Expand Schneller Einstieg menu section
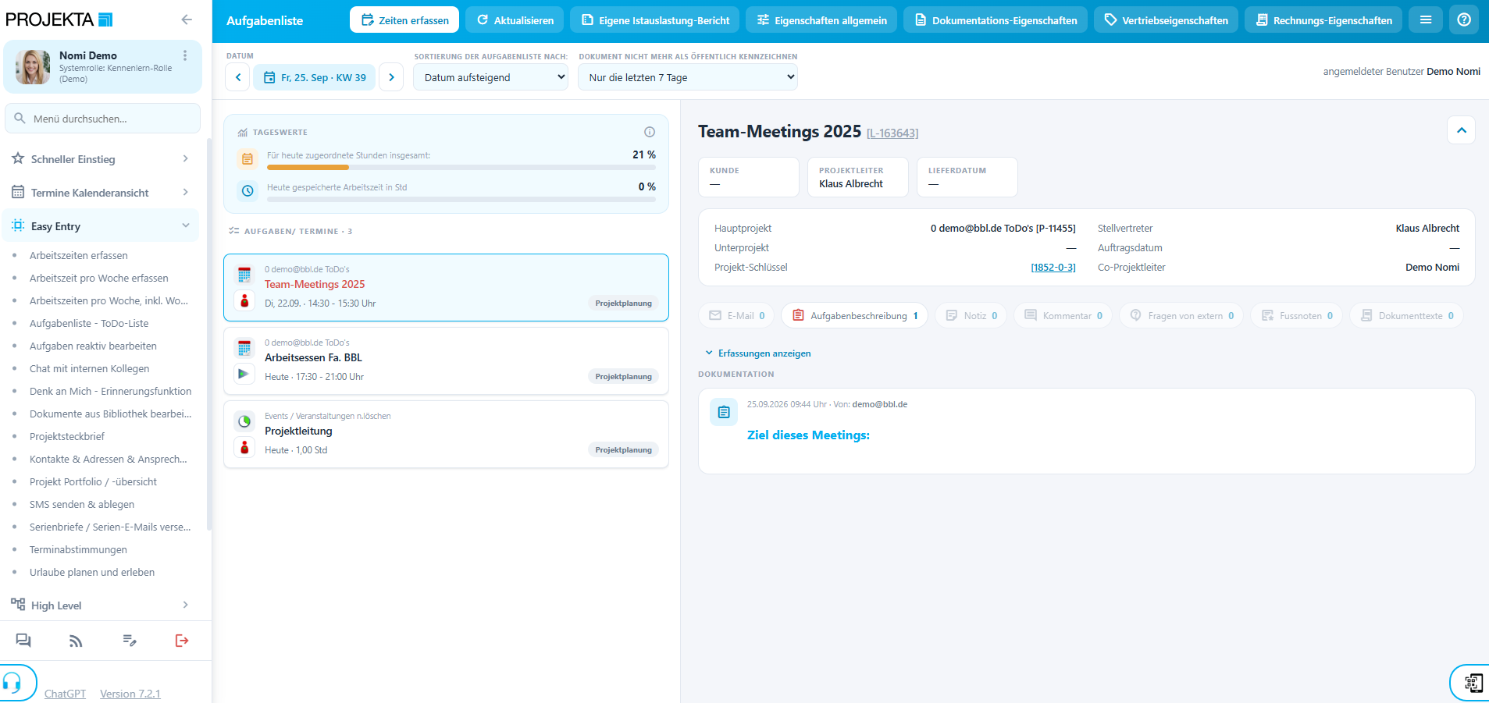1489x703 pixels. [x=101, y=159]
